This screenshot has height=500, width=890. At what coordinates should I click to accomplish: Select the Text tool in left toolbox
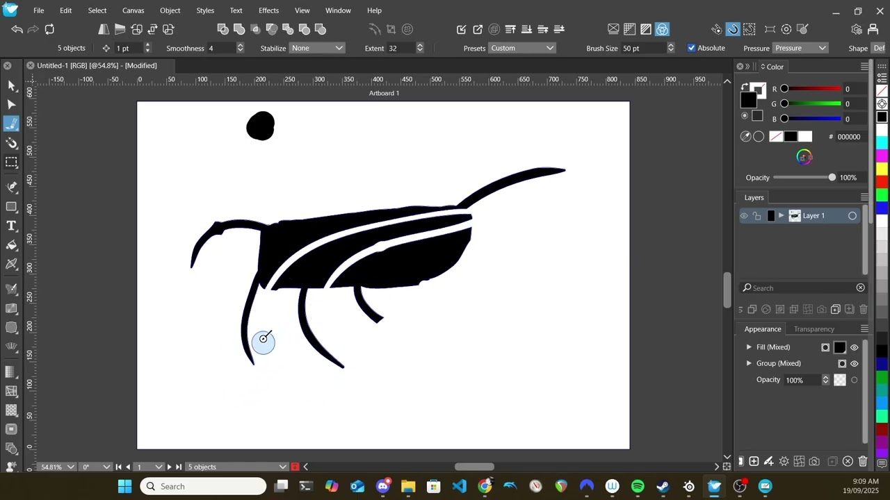click(11, 226)
